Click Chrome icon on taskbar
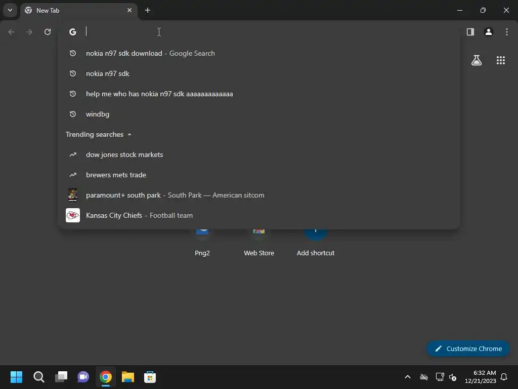518x389 pixels. click(106, 377)
